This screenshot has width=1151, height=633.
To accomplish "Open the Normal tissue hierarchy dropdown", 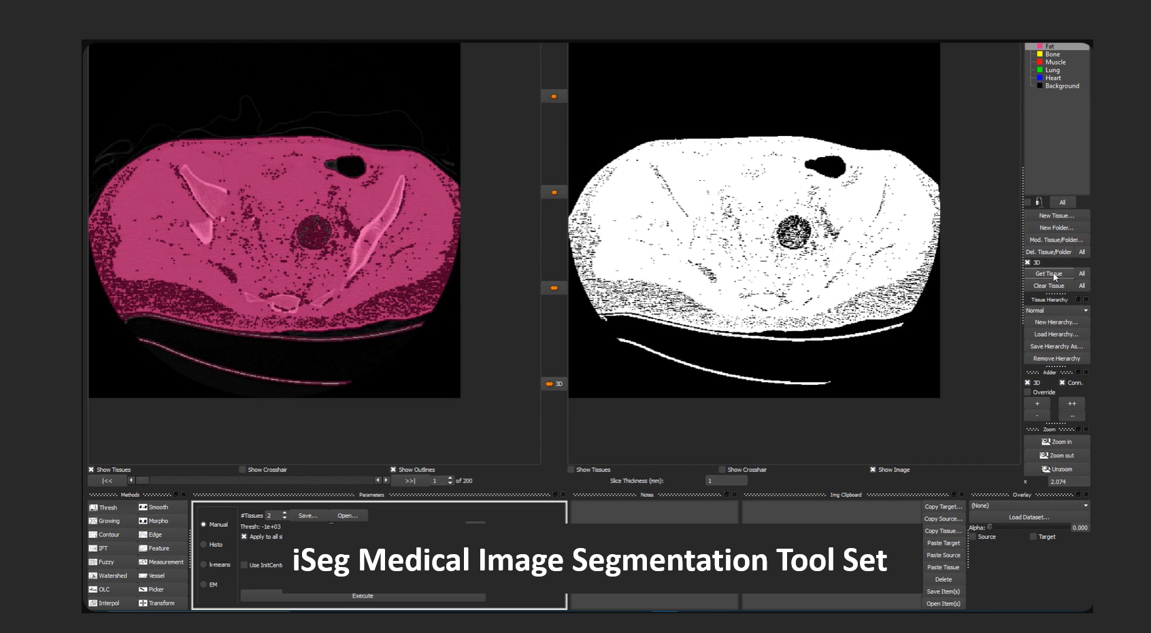I will 1056,311.
